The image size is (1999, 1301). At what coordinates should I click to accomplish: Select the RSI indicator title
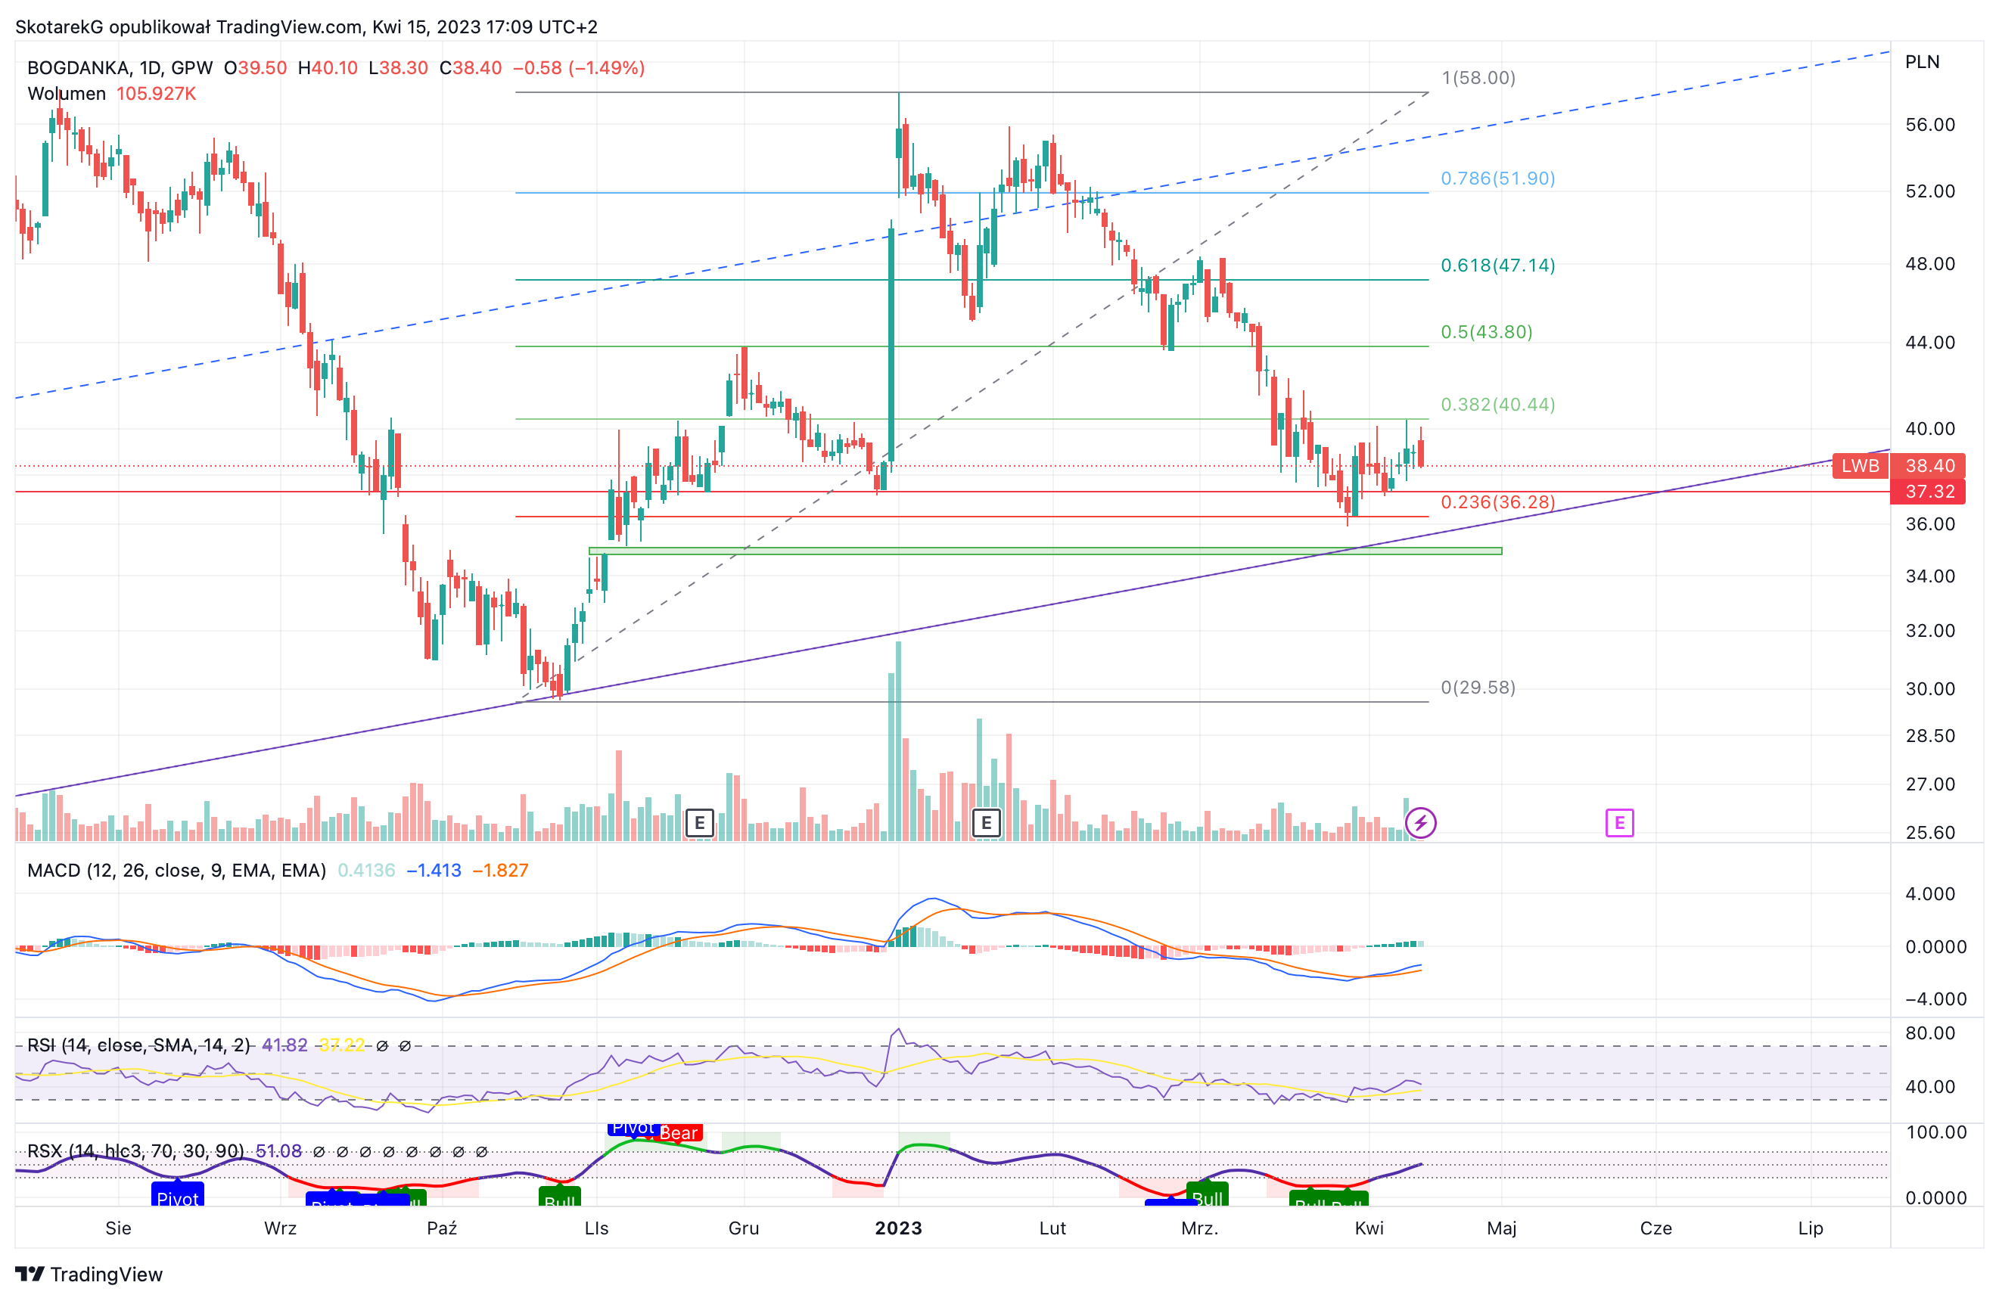pyautogui.click(x=138, y=1045)
